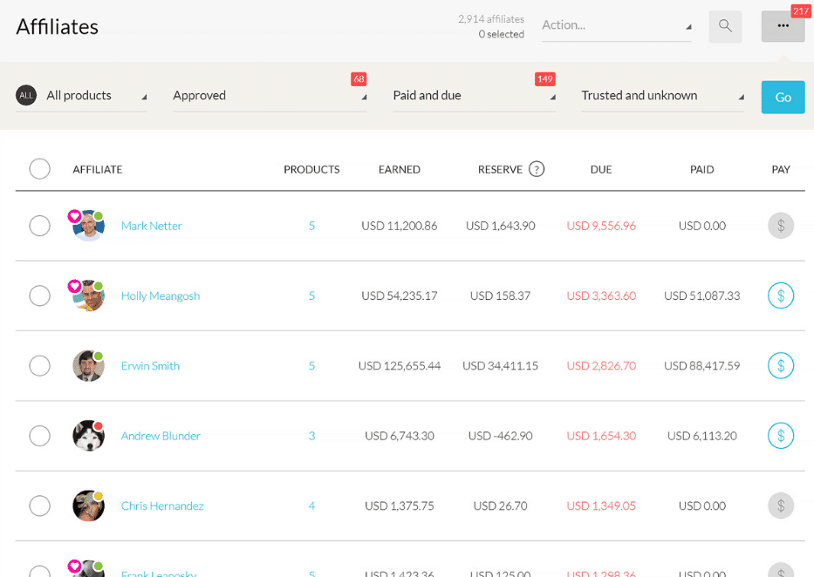
Task: Expand the All products filter dropdown
Action: pos(82,96)
